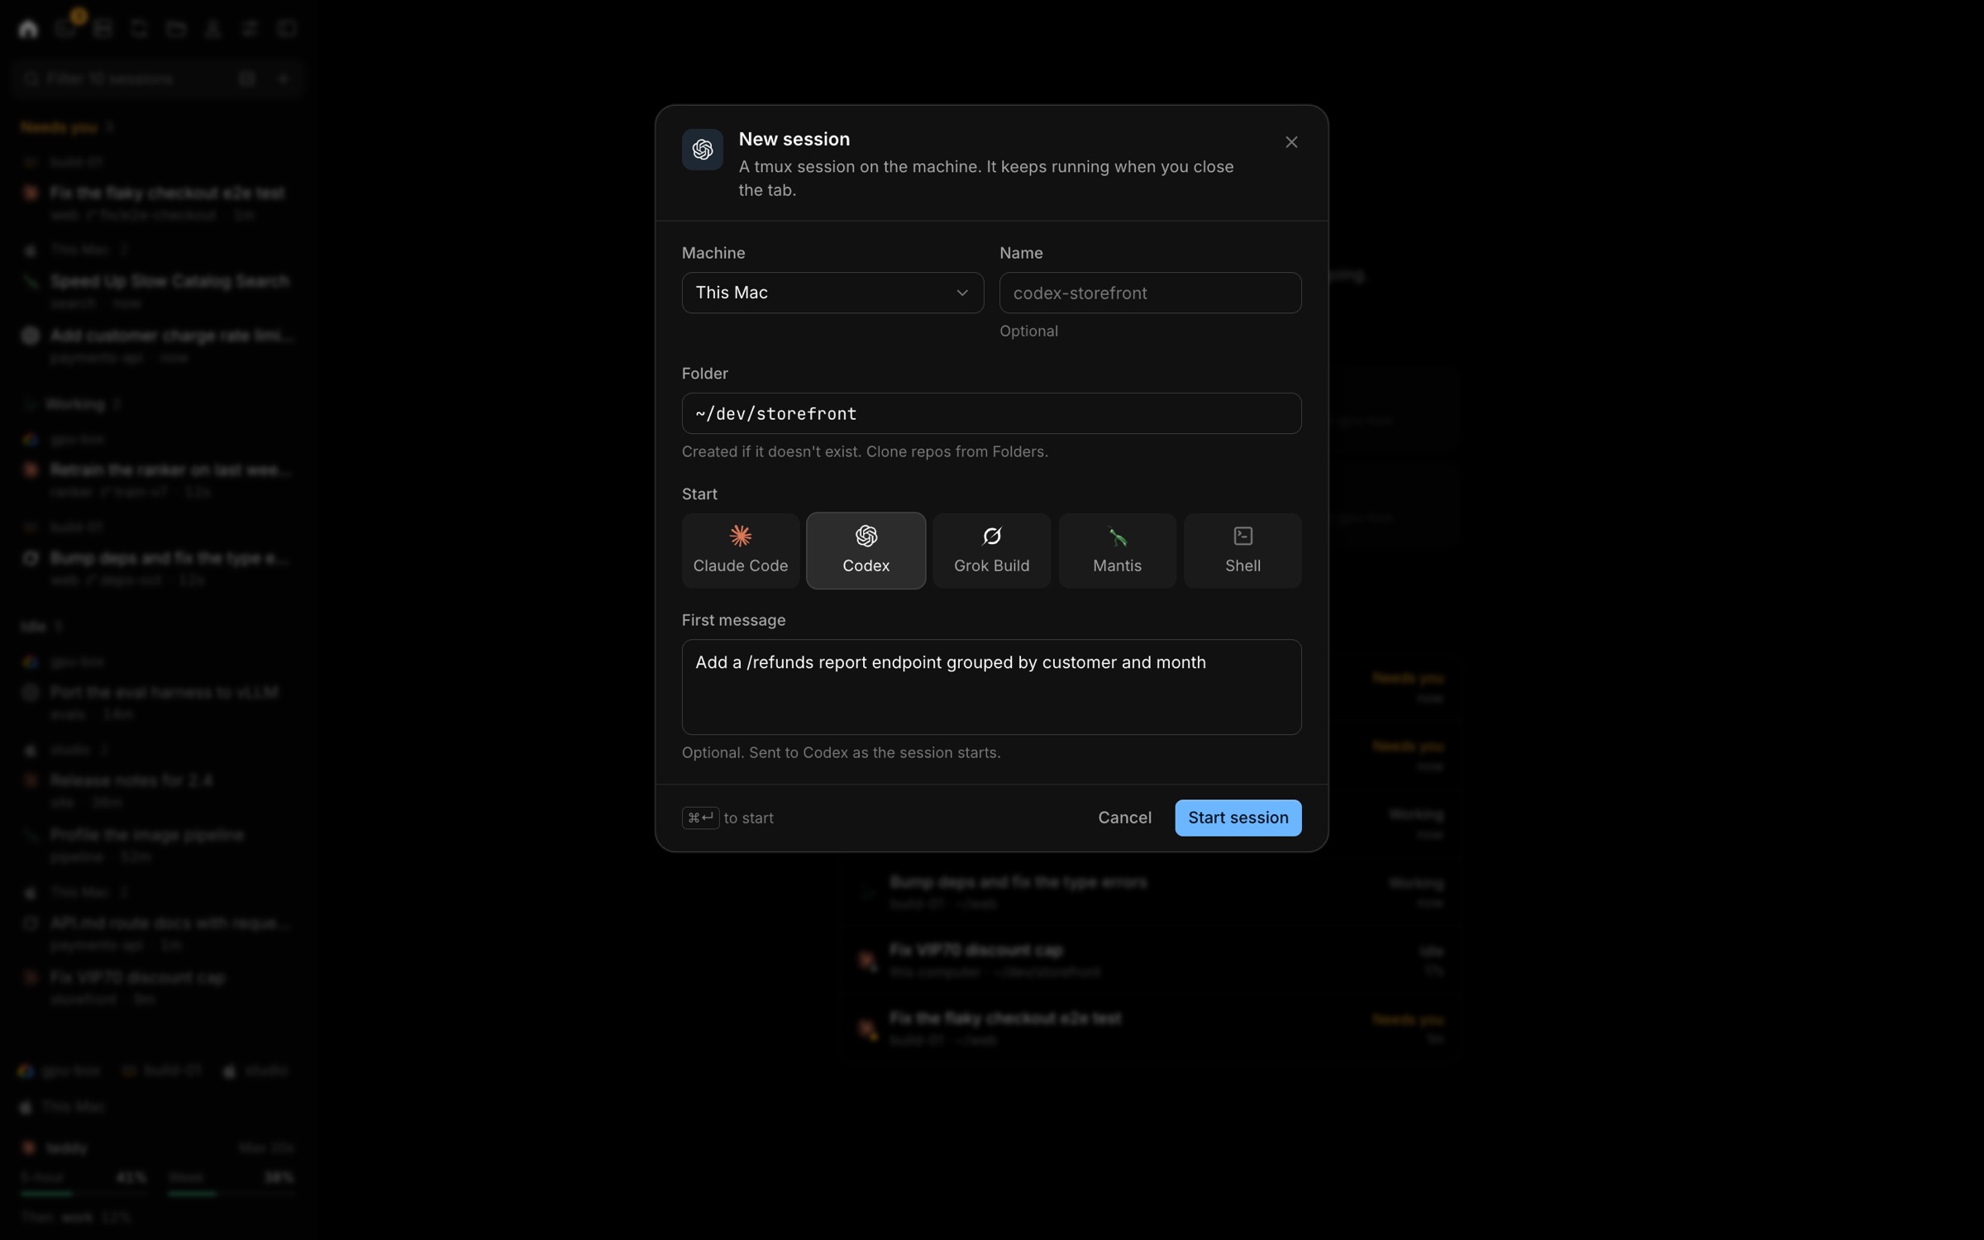Choose Shell as the start option
The width and height of the screenshot is (1984, 1240).
point(1242,551)
